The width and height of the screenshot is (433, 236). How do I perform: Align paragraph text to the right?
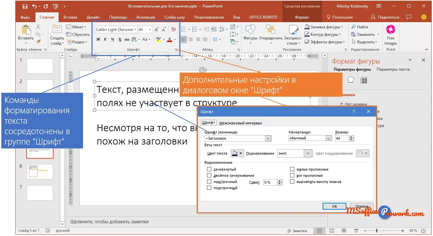(198, 39)
